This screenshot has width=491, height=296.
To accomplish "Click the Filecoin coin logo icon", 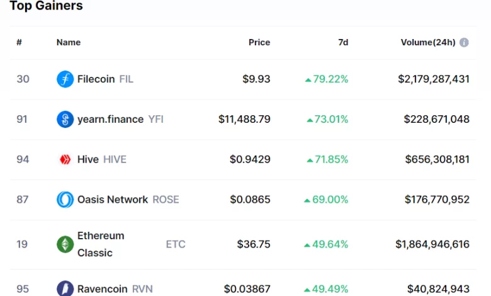I will tap(65, 79).
